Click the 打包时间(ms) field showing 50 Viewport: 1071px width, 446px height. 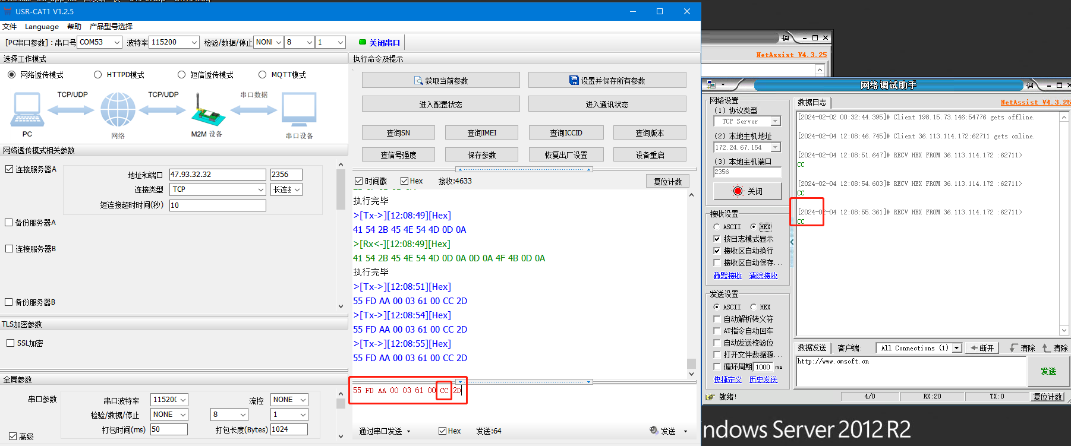tap(169, 429)
